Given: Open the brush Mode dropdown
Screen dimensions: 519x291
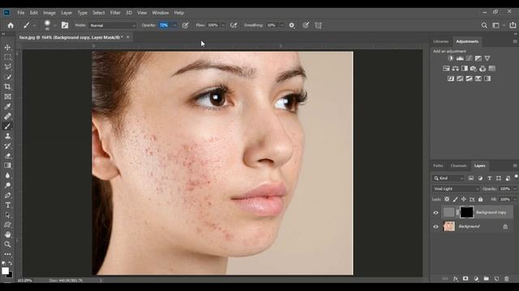Looking at the screenshot, I should coord(113,25).
